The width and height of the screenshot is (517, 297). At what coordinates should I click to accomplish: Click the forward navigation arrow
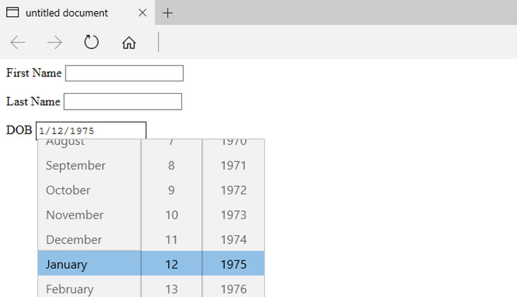pos(54,43)
